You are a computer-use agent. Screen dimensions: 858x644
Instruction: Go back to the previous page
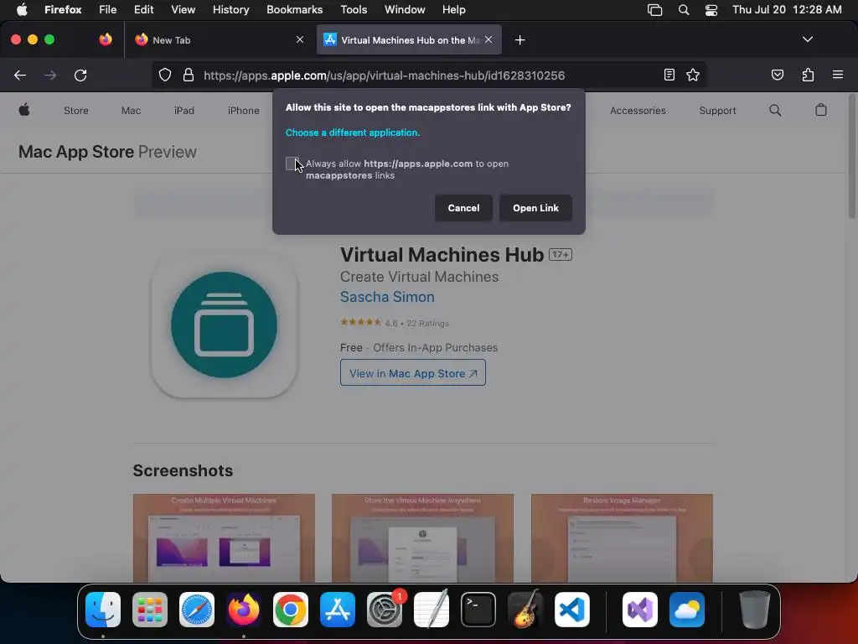point(20,75)
